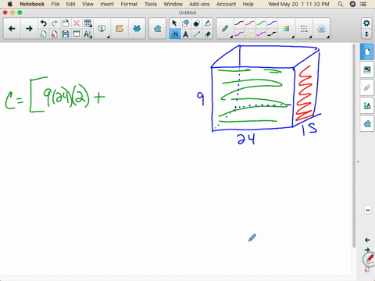Open the Gallery tab in the sidebar
Image resolution: width=375 pixels, height=281 pixels.
click(367, 69)
